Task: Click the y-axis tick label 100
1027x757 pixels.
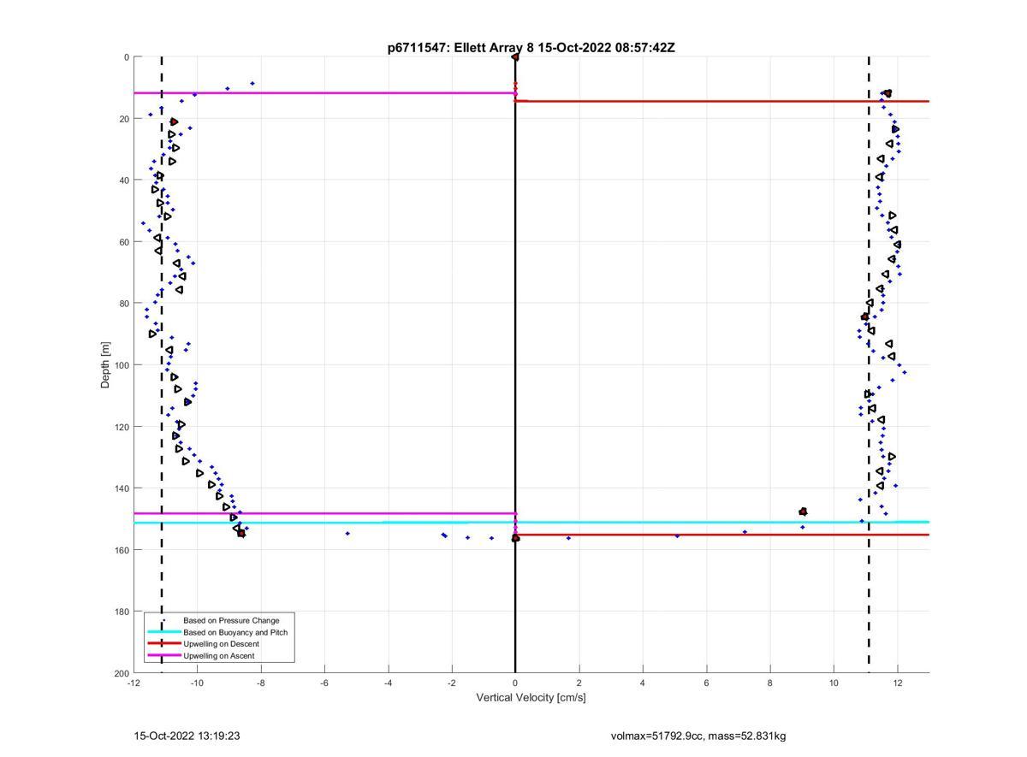Action: pyautogui.click(x=121, y=365)
